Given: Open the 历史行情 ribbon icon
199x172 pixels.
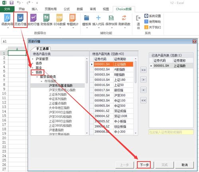Looking at the screenshot, I should point(20,18).
